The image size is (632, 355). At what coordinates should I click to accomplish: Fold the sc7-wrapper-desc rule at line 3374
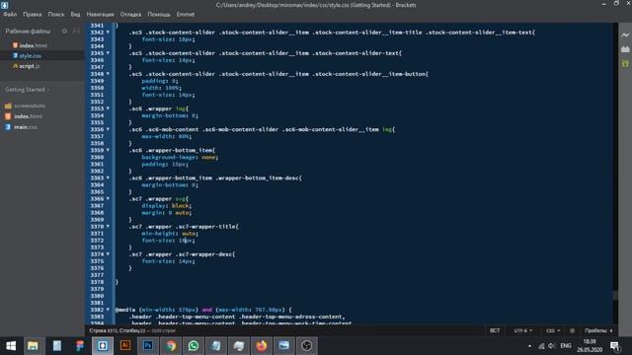click(108, 254)
